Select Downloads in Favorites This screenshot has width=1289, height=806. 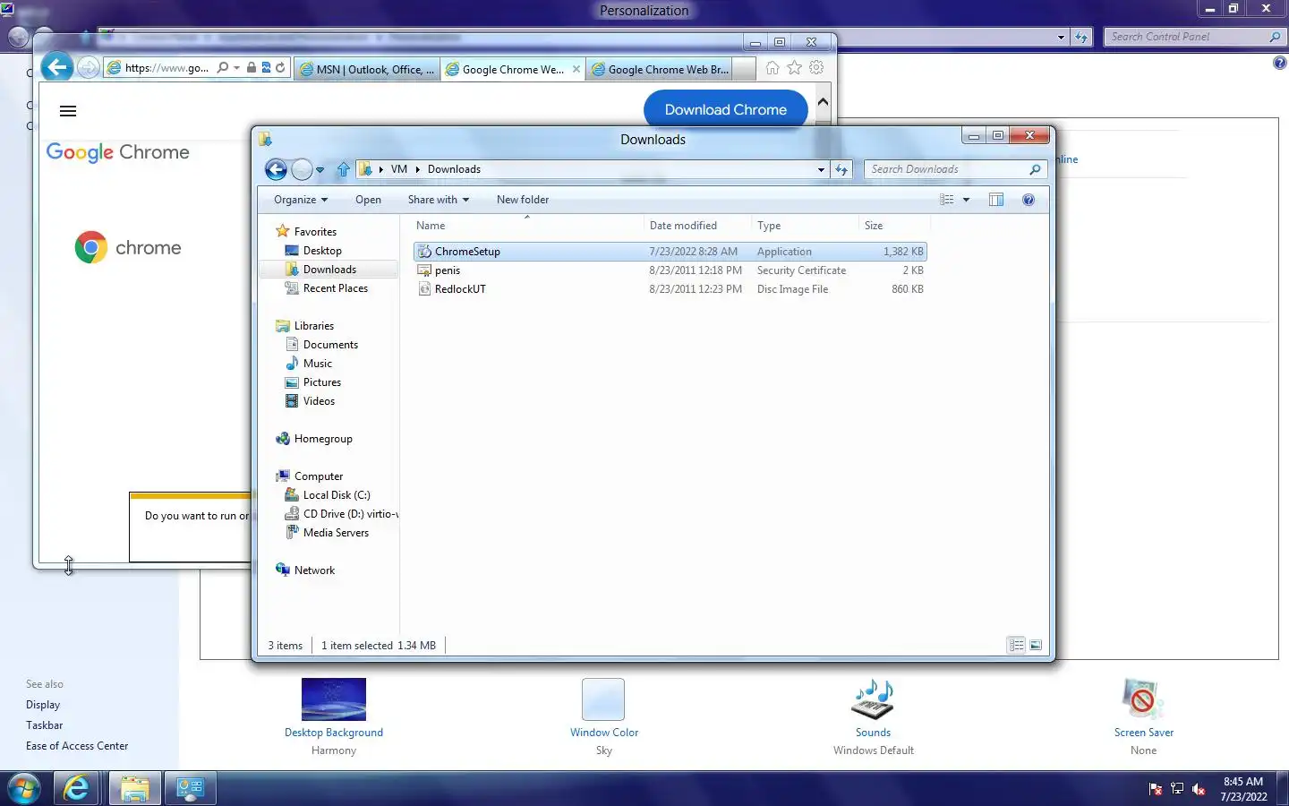[329, 270]
